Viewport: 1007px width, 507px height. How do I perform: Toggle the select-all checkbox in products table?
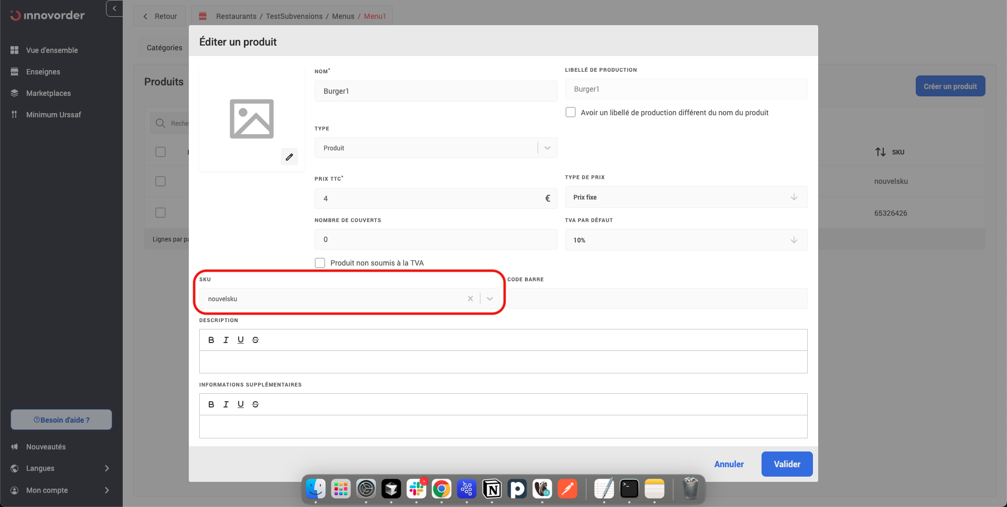(x=160, y=152)
